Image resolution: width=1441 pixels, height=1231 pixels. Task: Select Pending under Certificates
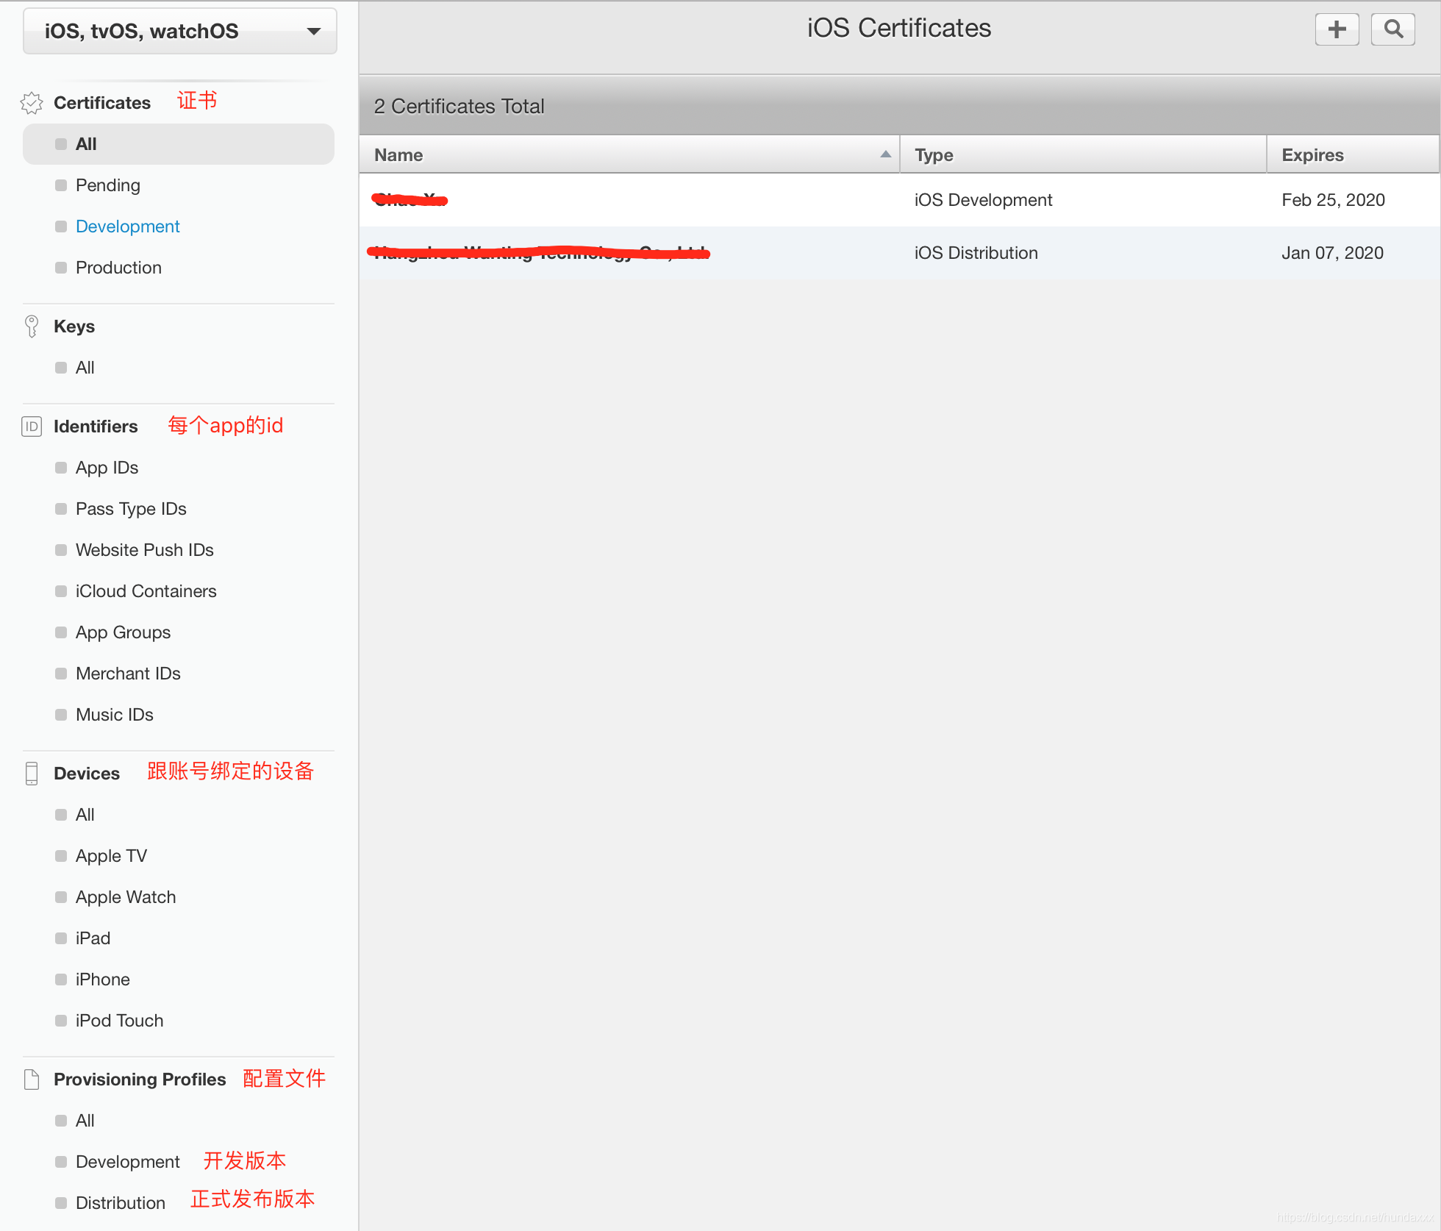(x=108, y=185)
